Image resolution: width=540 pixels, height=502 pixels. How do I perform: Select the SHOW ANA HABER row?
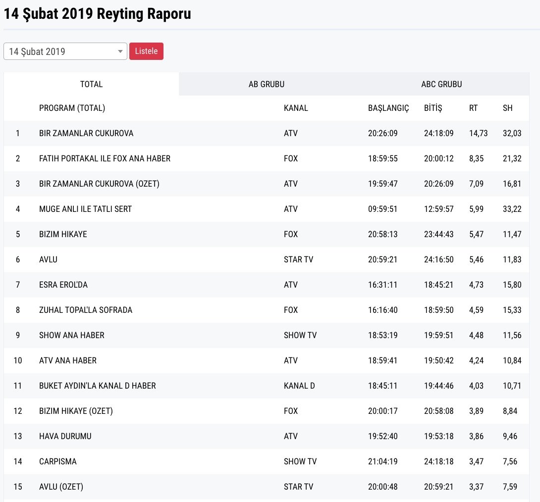click(71, 335)
